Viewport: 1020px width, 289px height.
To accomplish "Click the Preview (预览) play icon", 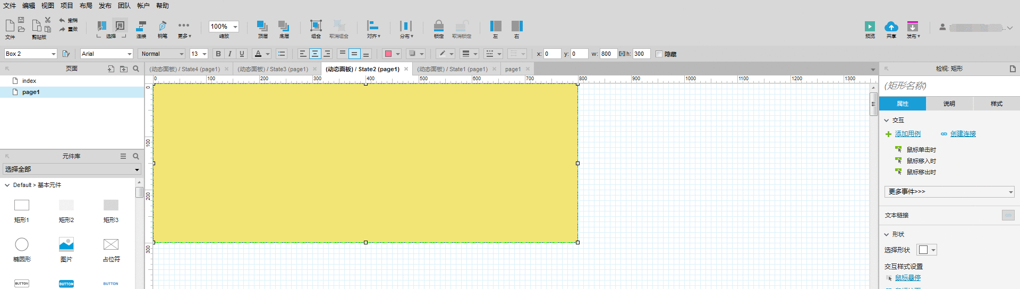I will (x=870, y=27).
